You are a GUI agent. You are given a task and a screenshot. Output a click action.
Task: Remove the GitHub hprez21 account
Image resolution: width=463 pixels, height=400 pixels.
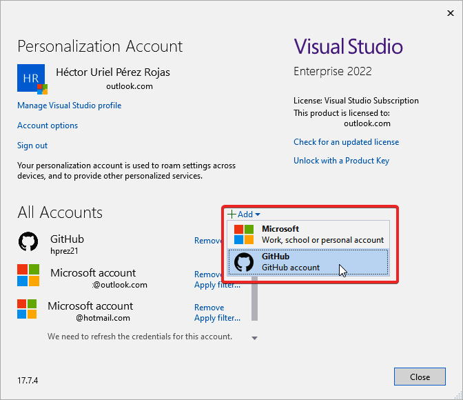pos(208,241)
